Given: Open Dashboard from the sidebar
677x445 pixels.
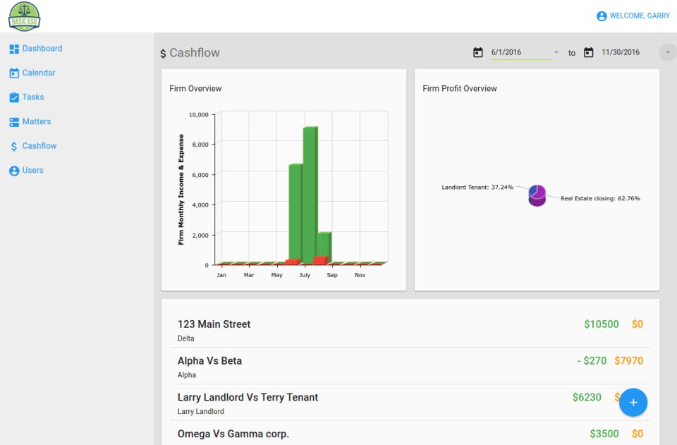Looking at the screenshot, I should coord(42,49).
